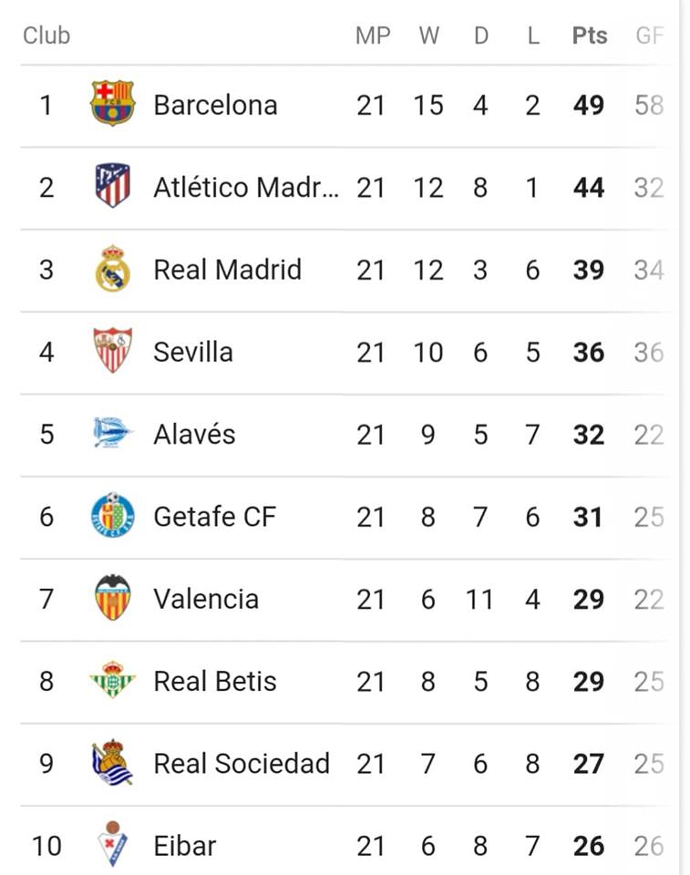Click the Real Betis club crest
Image resolution: width=690 pixels, height=875 pixels.
pos(113,680)
